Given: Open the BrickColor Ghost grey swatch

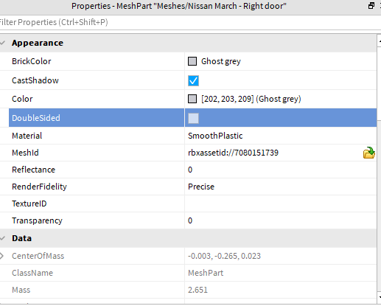Looking at the screenshot, I should pyautogui.click(x=192, y=61).
